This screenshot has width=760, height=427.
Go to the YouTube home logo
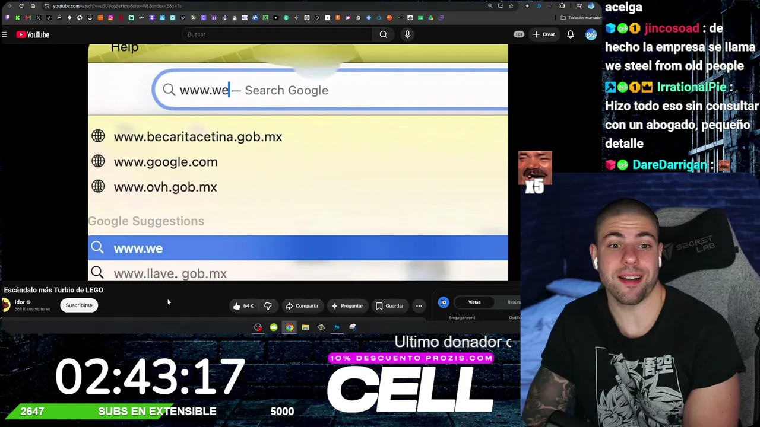pos(33,34)
